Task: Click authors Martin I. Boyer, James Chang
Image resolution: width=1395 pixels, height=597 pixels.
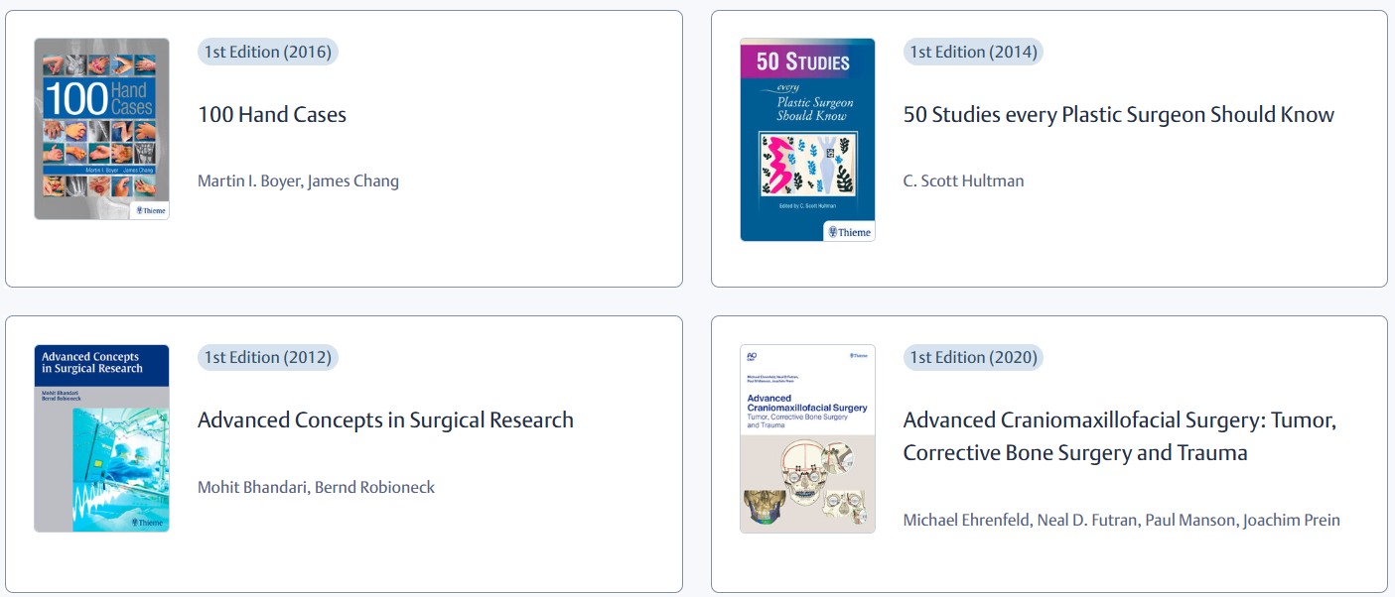Action: 298,180
